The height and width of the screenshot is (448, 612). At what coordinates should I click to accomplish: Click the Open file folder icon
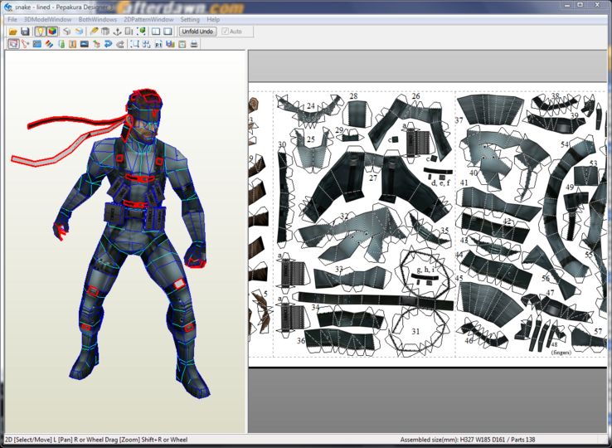[13, 32]
